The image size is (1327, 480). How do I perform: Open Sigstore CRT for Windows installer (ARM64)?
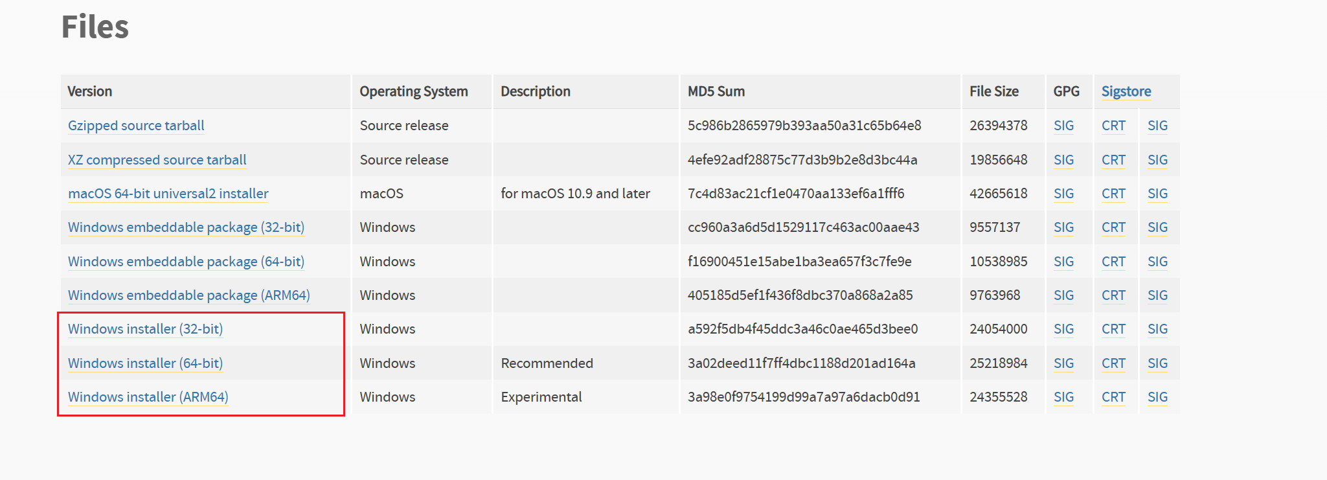click(1113, 397)
